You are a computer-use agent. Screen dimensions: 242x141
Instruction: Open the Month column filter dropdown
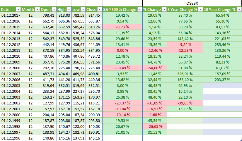pyautogui.click(x=37, y=9)
